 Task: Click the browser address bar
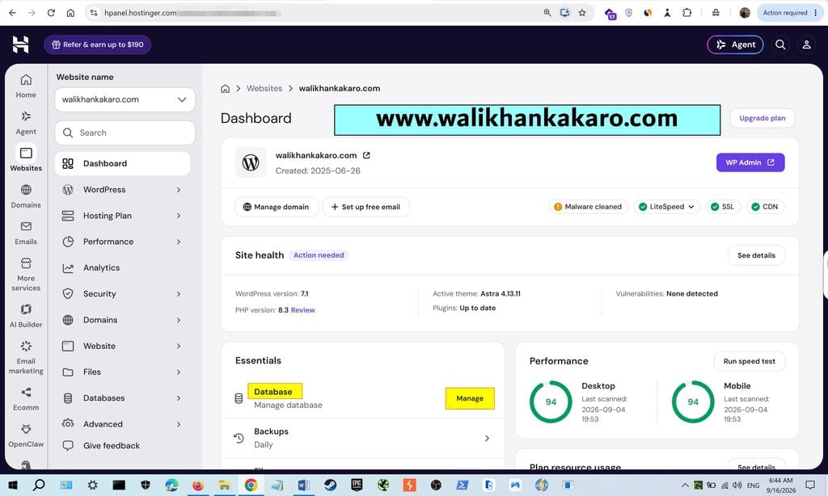coord(317,13)
